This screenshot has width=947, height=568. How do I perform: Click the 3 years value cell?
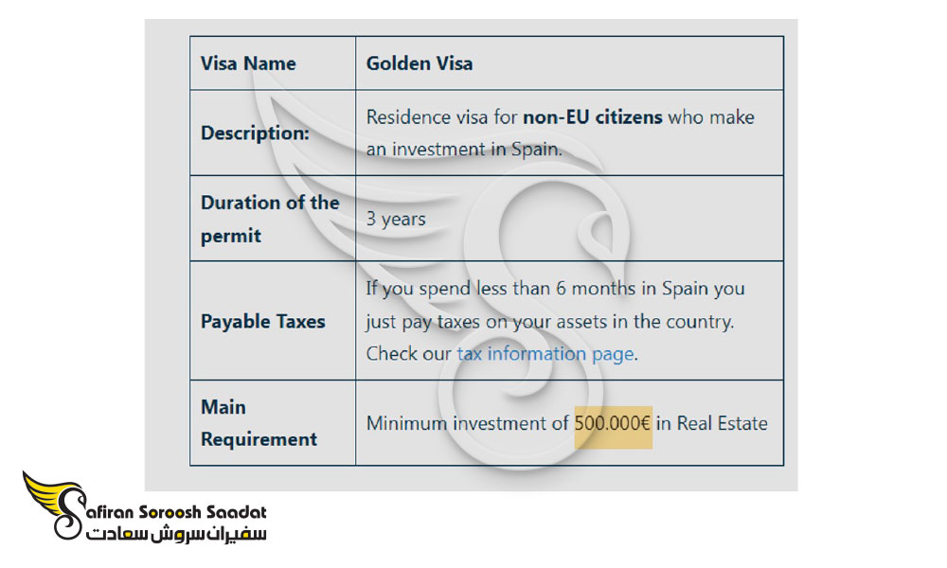(569, 219)
